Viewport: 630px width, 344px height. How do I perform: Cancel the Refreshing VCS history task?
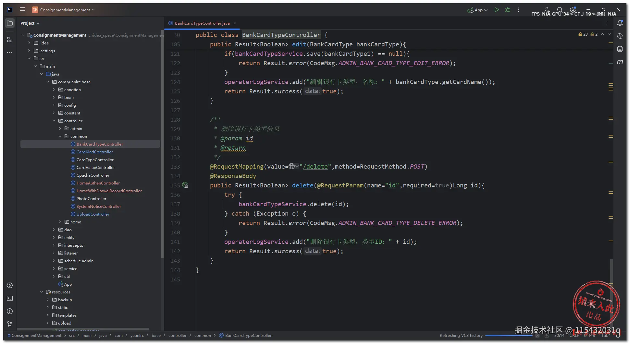tap(537, 336)
